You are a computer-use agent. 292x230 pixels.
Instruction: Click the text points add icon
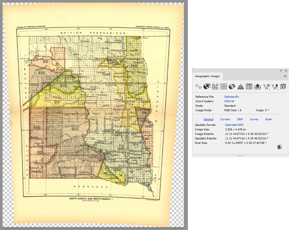tap(266, 87)
